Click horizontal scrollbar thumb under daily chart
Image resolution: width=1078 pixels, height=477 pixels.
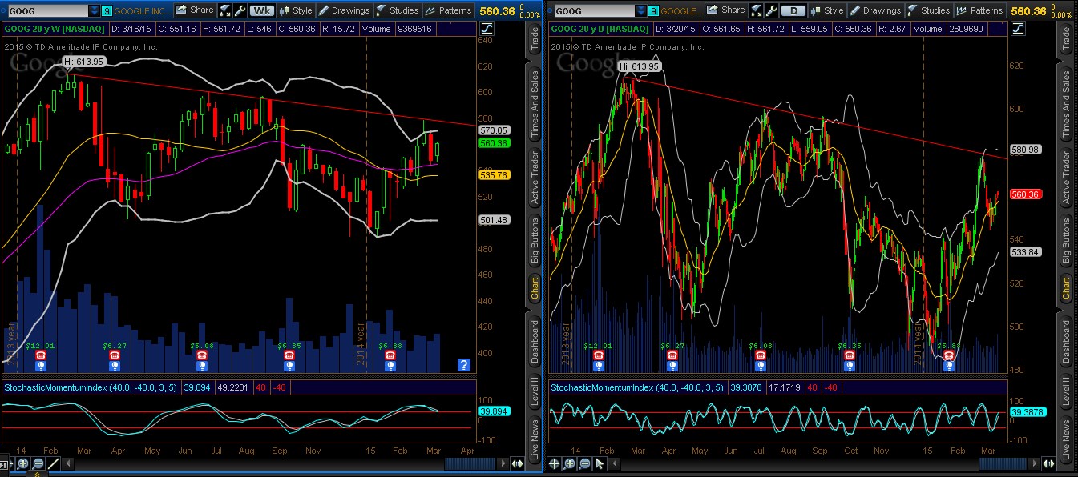tap(1003, 463)
